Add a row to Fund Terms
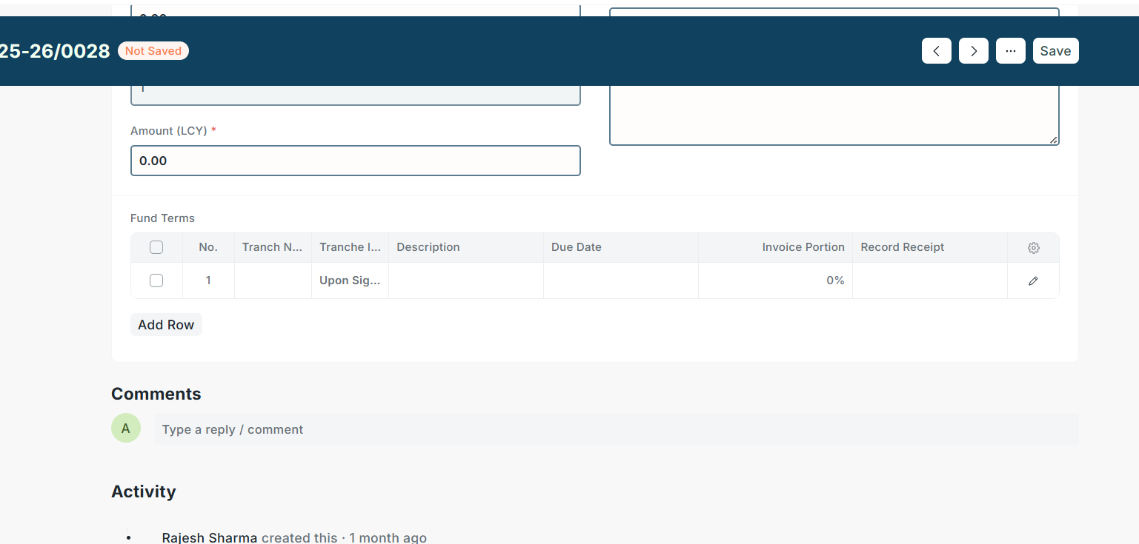The image size is (1139, 544). 166,325
